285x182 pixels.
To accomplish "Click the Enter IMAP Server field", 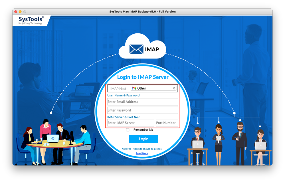I will pyautogui.click(x=130, y=123).
